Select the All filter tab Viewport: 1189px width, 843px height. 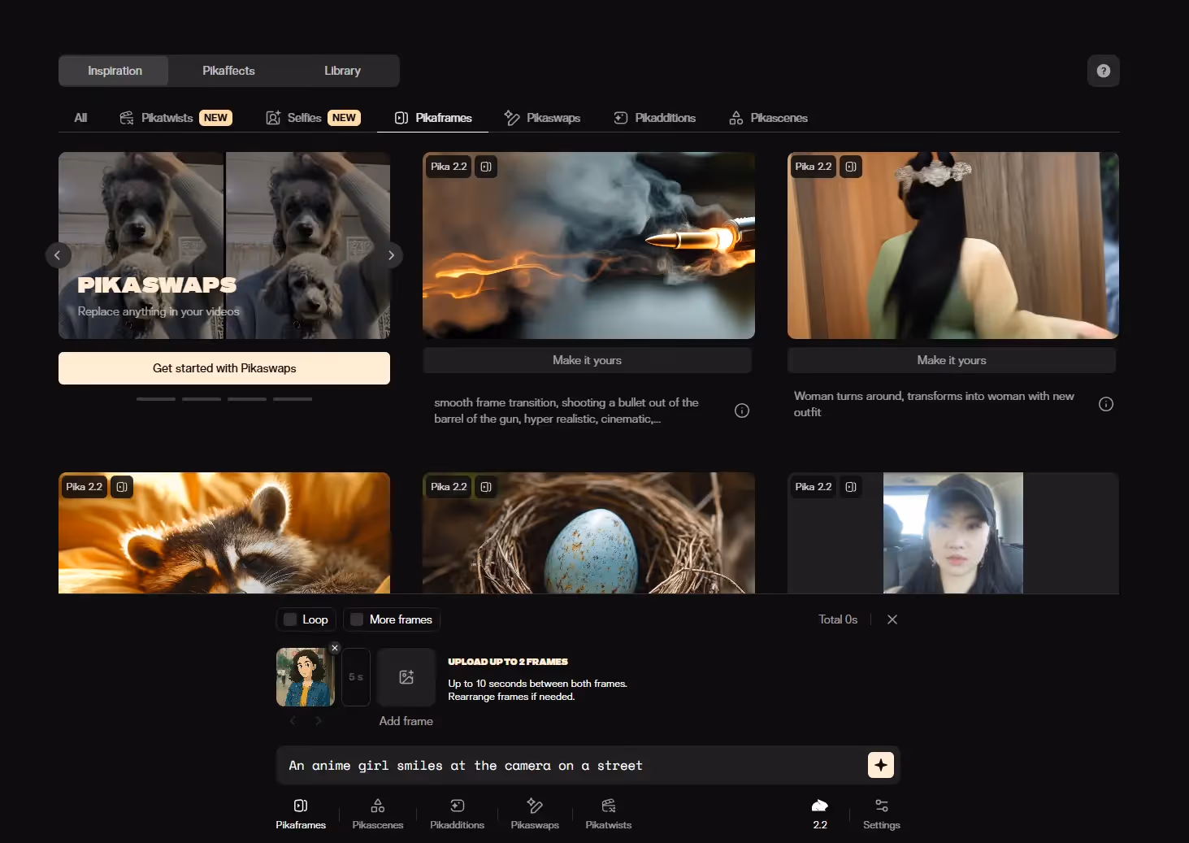point(80,118)
